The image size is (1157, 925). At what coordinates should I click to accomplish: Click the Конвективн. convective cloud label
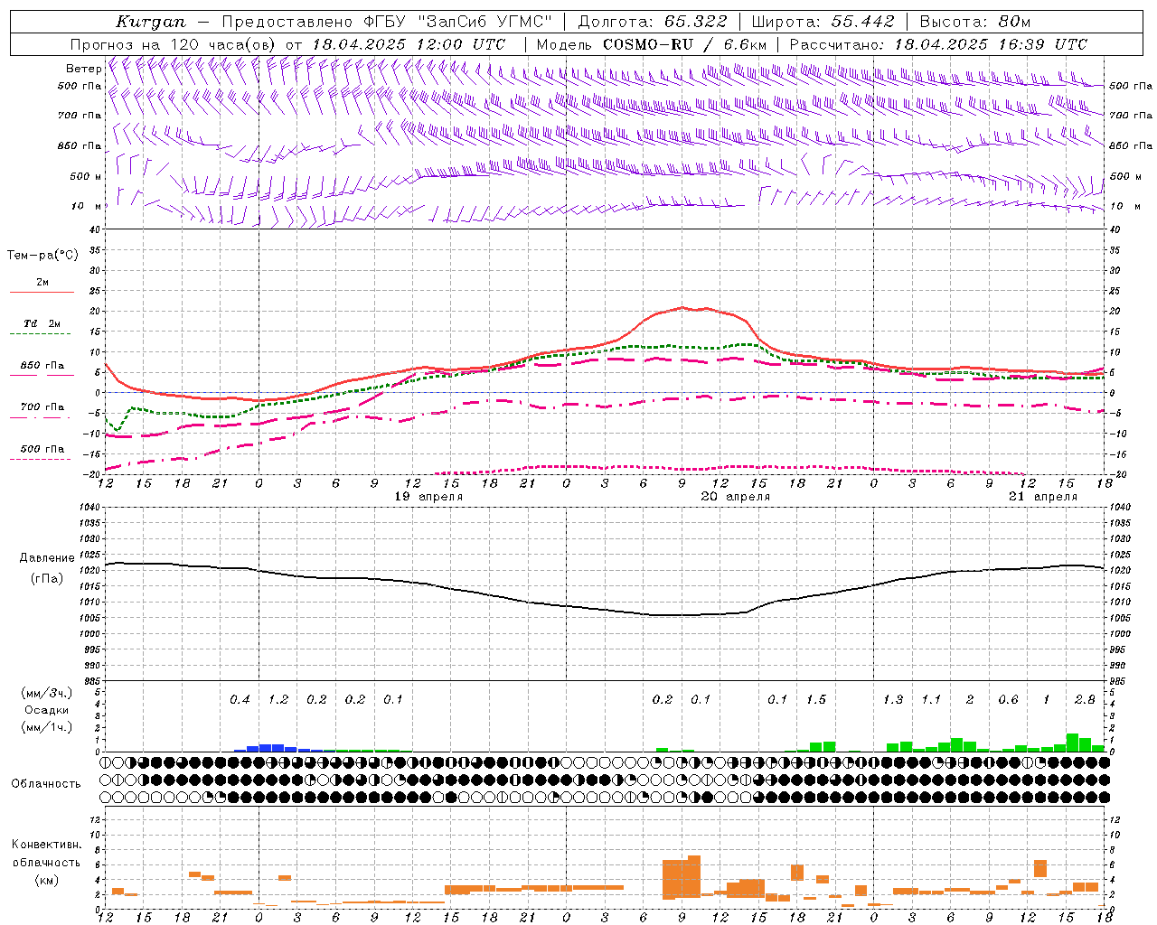pyautogui.click(x=46, y=845)
